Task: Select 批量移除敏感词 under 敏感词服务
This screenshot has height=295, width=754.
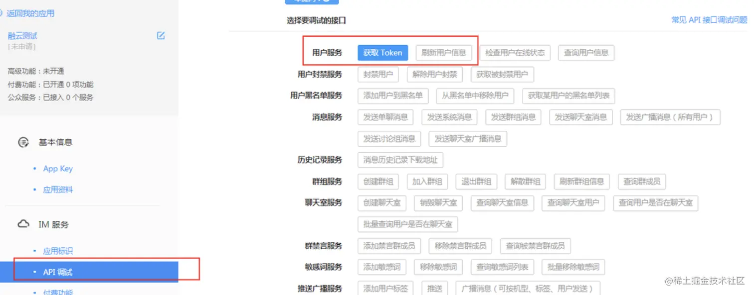Action: click(572, 267)
